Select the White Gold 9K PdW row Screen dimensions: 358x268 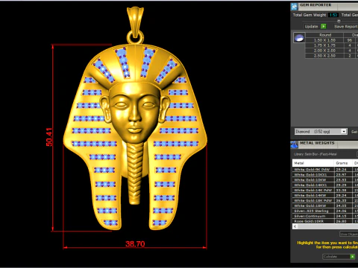tap(325, 170)
